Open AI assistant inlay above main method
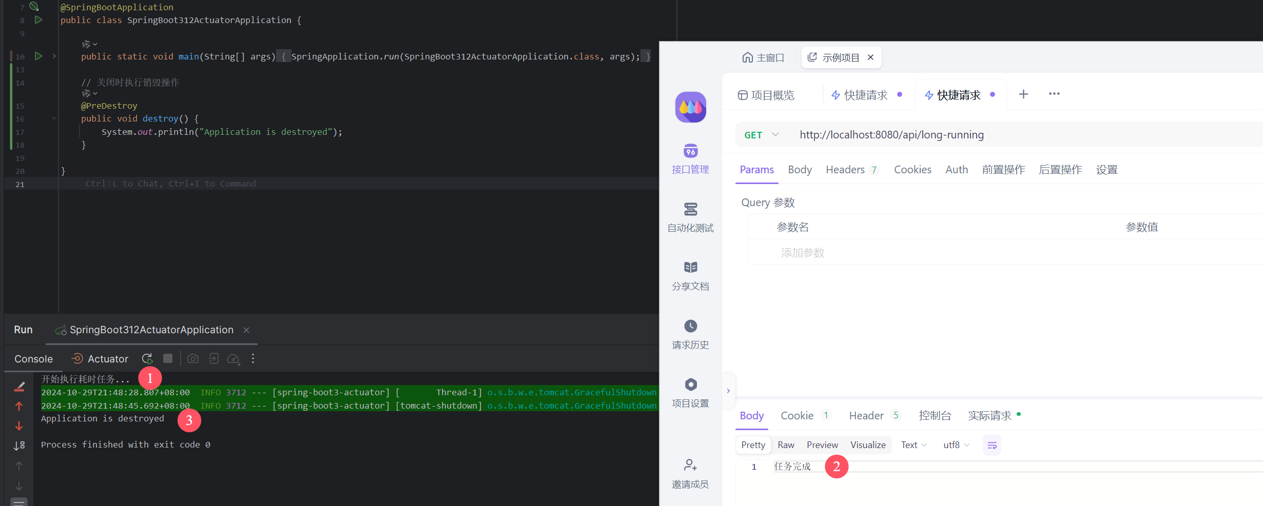This screenshot has width=1263, height=506. click(89, 44)
